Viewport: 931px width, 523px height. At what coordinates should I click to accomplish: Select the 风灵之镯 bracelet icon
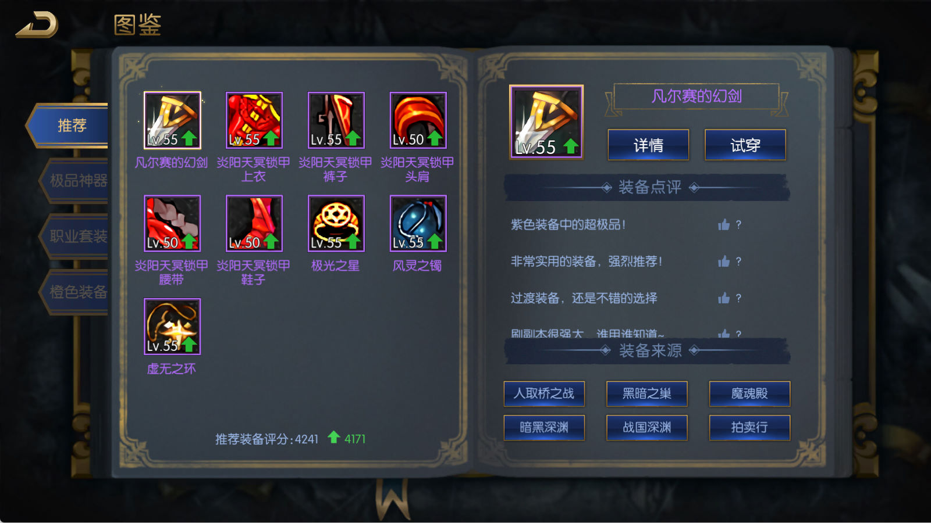click(418, 224)
